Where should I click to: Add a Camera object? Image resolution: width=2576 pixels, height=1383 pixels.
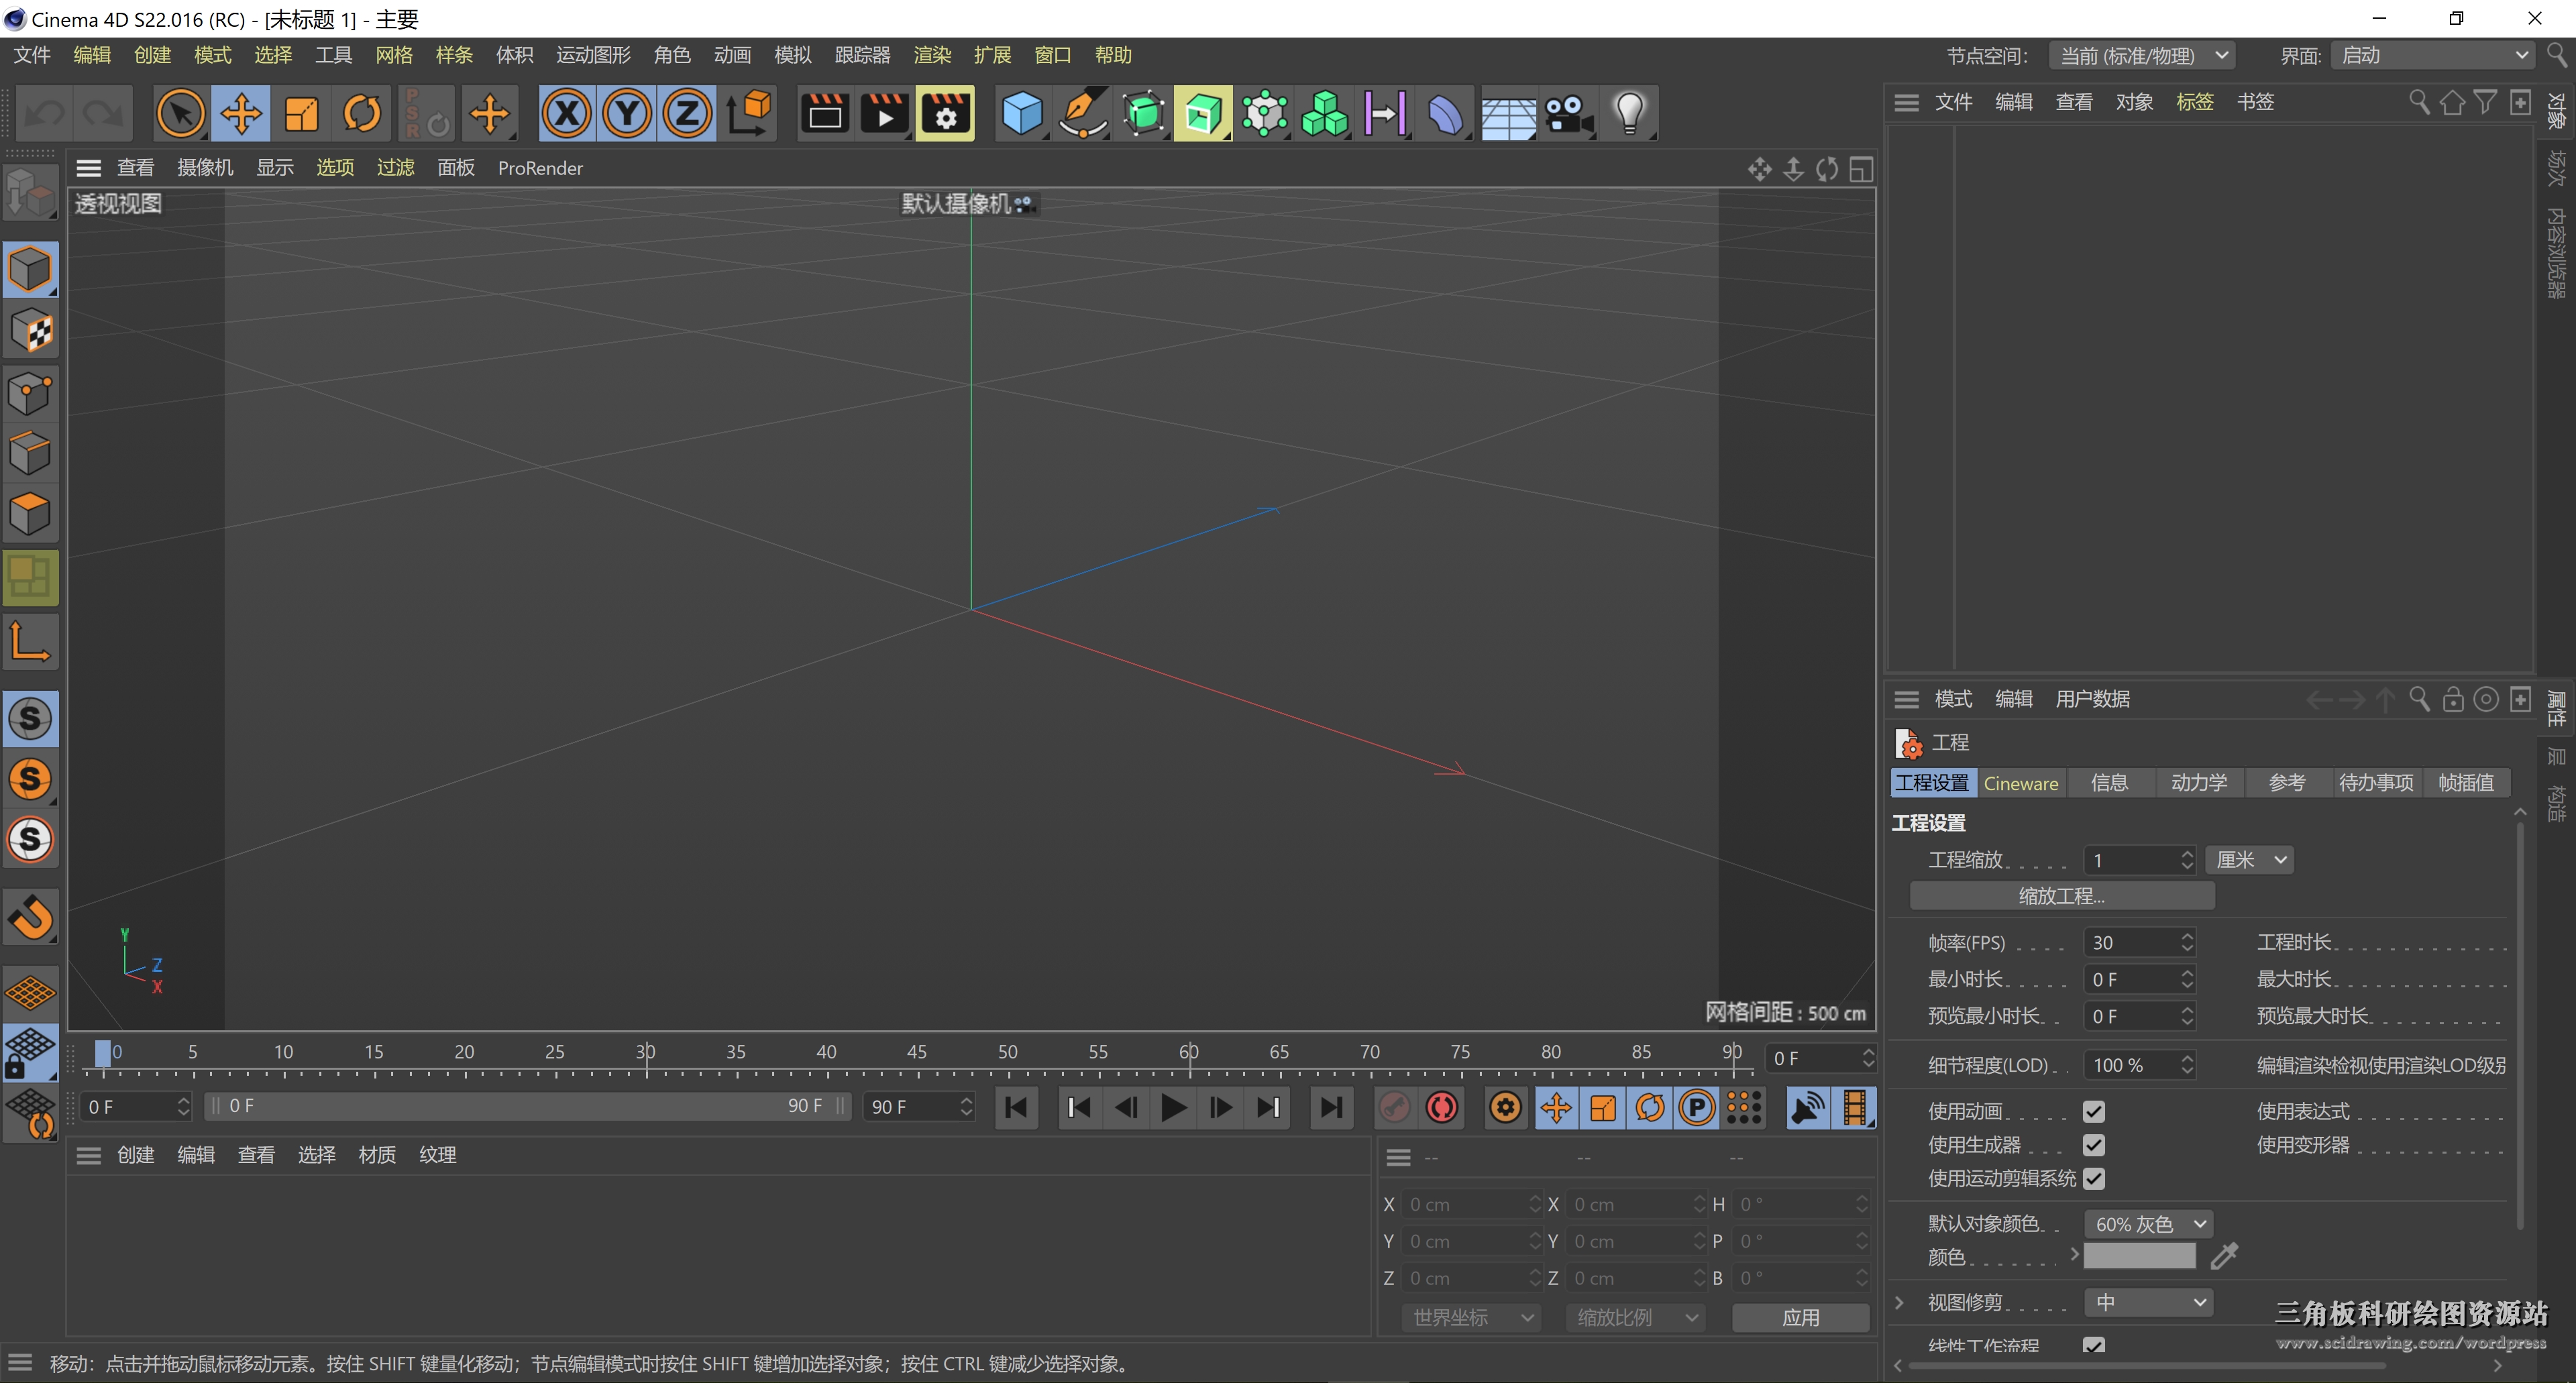[x=1568, y=113]
